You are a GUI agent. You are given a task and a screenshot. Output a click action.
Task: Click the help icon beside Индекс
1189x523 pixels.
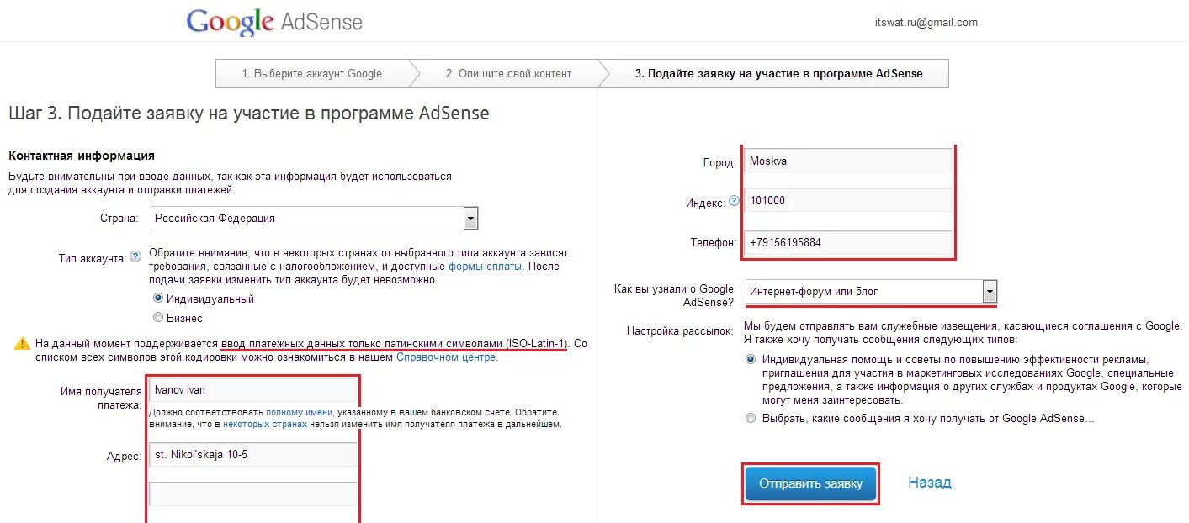coord(734,201)
